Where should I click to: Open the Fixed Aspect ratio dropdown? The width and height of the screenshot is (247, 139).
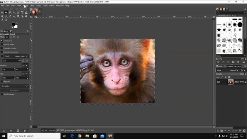(x=16, y=56)
